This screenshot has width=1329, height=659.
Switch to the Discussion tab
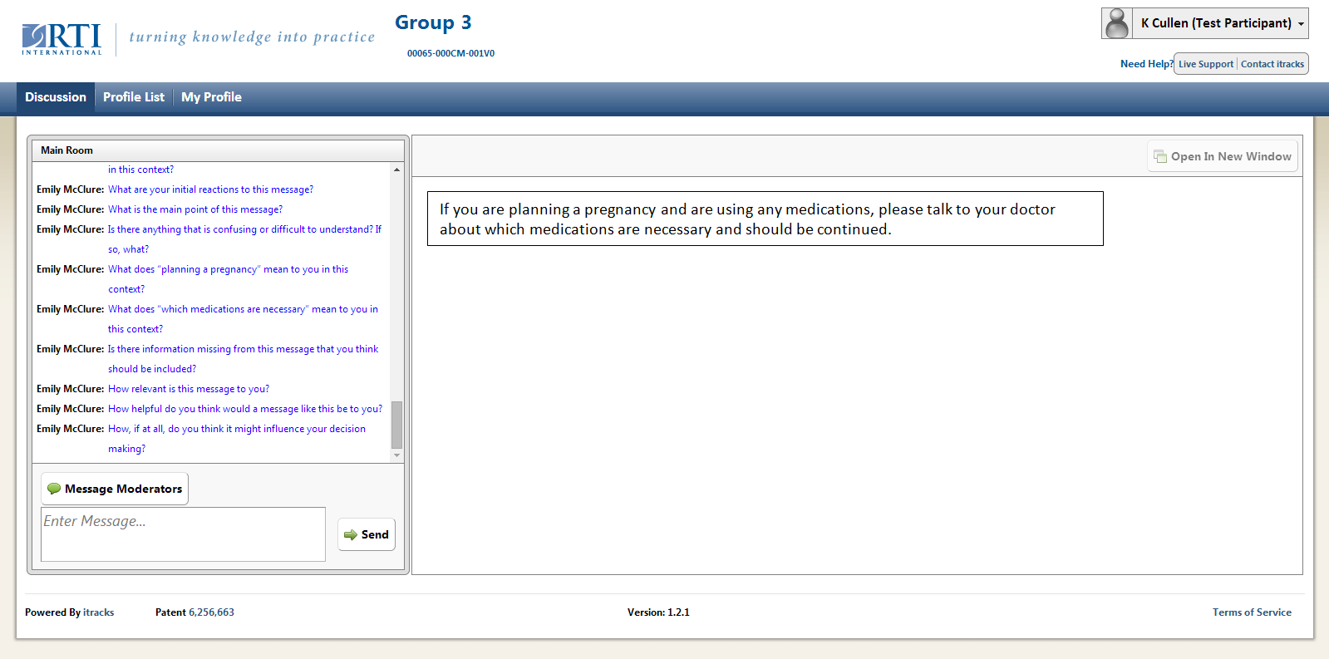(56, 97)
